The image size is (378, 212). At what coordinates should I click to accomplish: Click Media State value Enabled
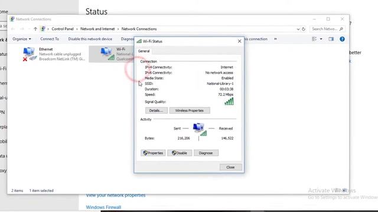click(x=227, y=78)
